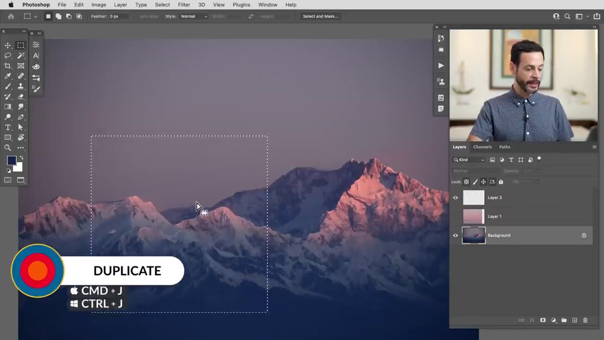Open the Edit Toolbar three-dots menu
The height and width of the screenshot is (340, 604).
click(21, 148)
